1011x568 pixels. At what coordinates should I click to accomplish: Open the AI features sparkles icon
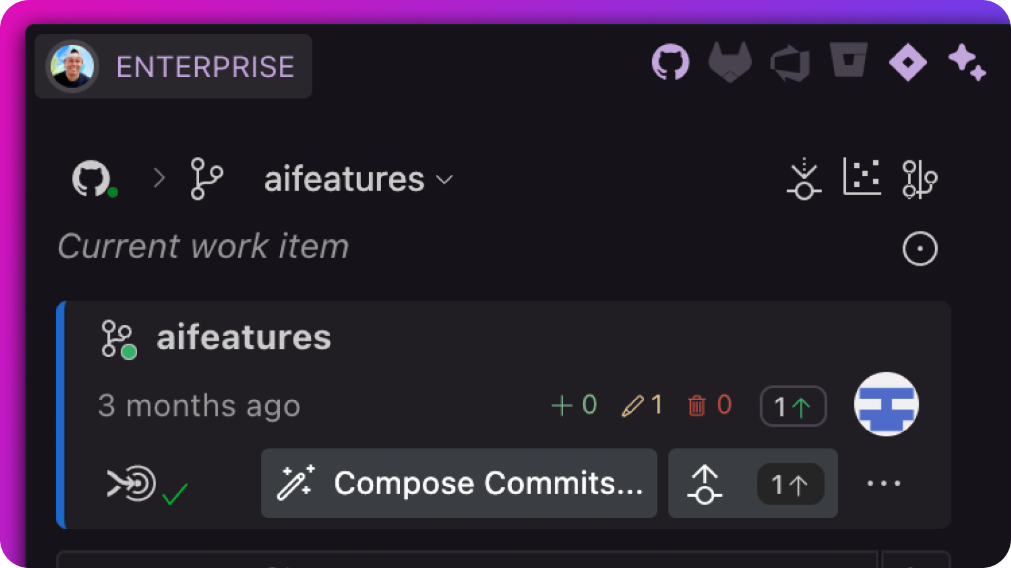click(967, 63)
